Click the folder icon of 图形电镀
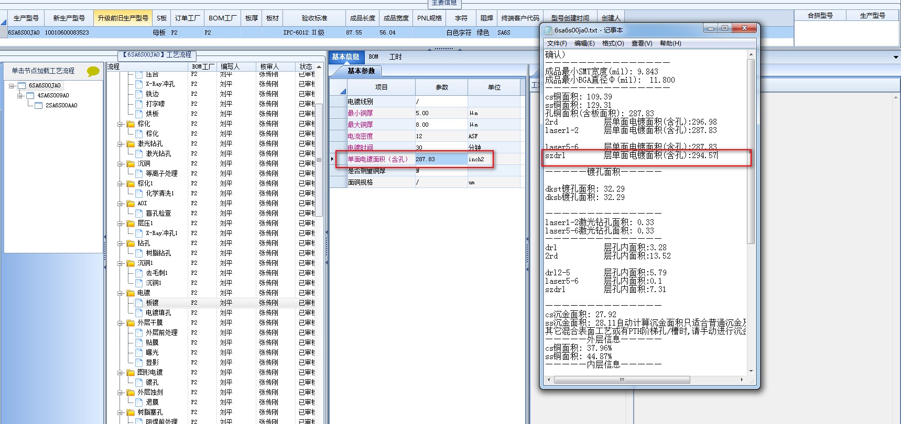This screenshot has height=424, width=901. click(x=131, y=373)
